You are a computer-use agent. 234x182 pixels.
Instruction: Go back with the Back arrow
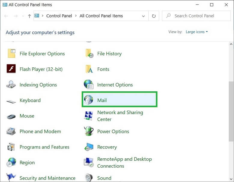coord(6,16)
